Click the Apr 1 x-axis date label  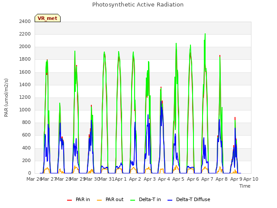[x=121, y=179]
